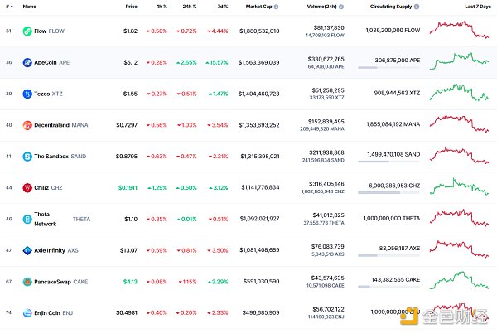Click The Sandbox logo icon
497x334 pixels.
point(27,156)
